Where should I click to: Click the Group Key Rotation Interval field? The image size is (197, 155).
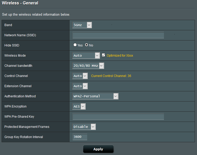[80, 137]
